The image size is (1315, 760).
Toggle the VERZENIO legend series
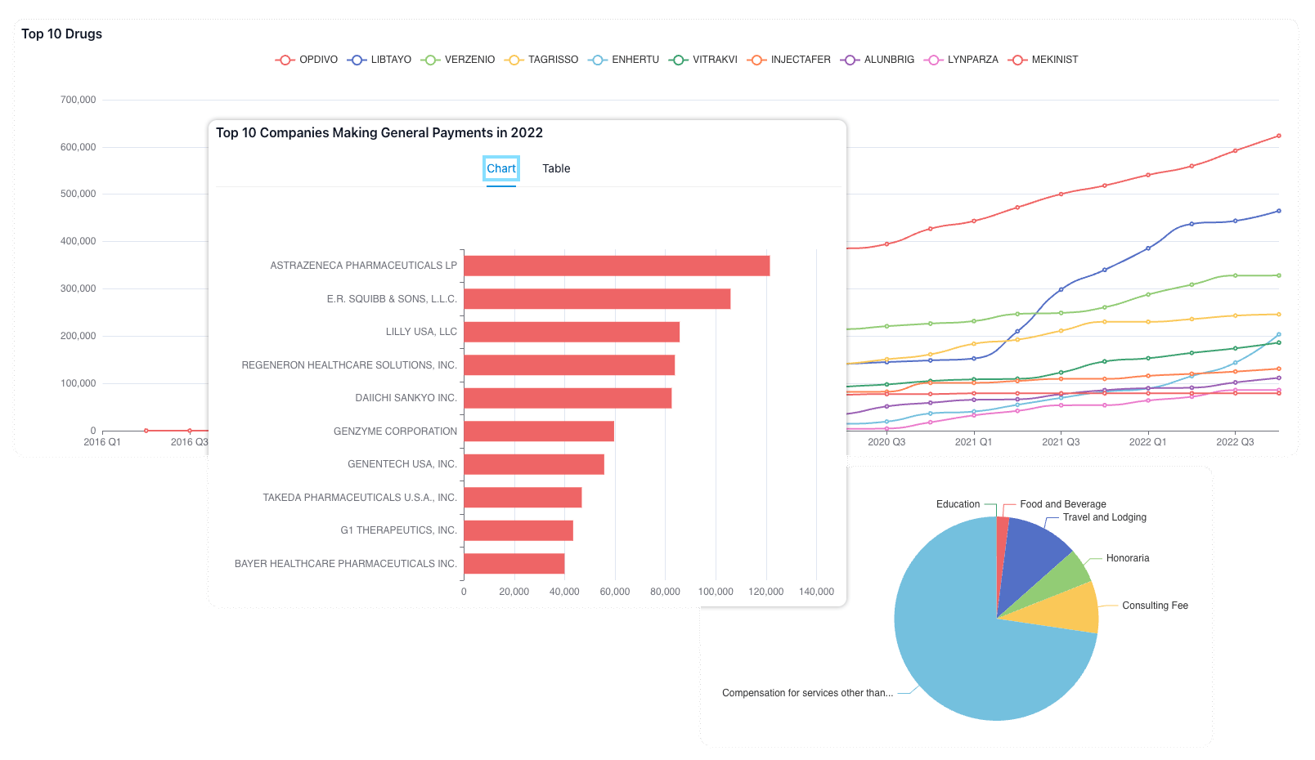(x=458, y=60)
